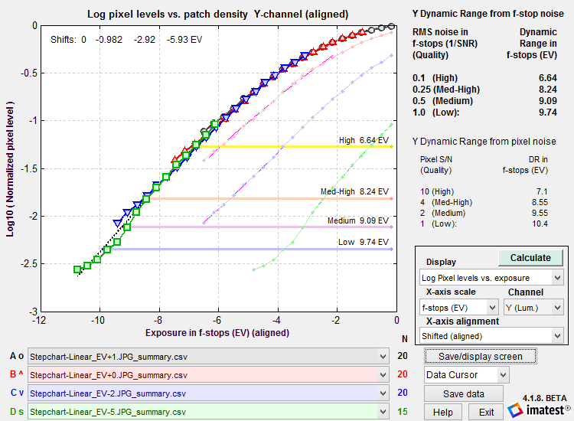Open file B dropdown Stepchart-Linear_EV+0
This screenshot has height=421, width=574.
(x=208, y=375)
